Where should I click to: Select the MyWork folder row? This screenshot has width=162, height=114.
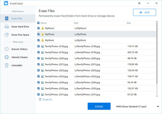tap(96, 40)
